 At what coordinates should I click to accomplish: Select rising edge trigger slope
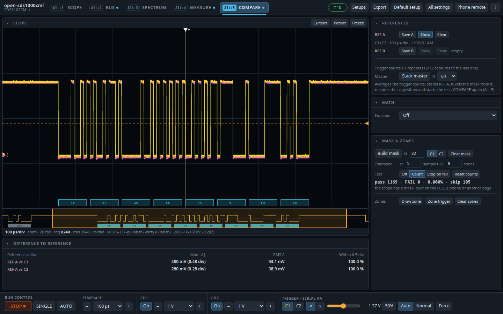[311, 306]
